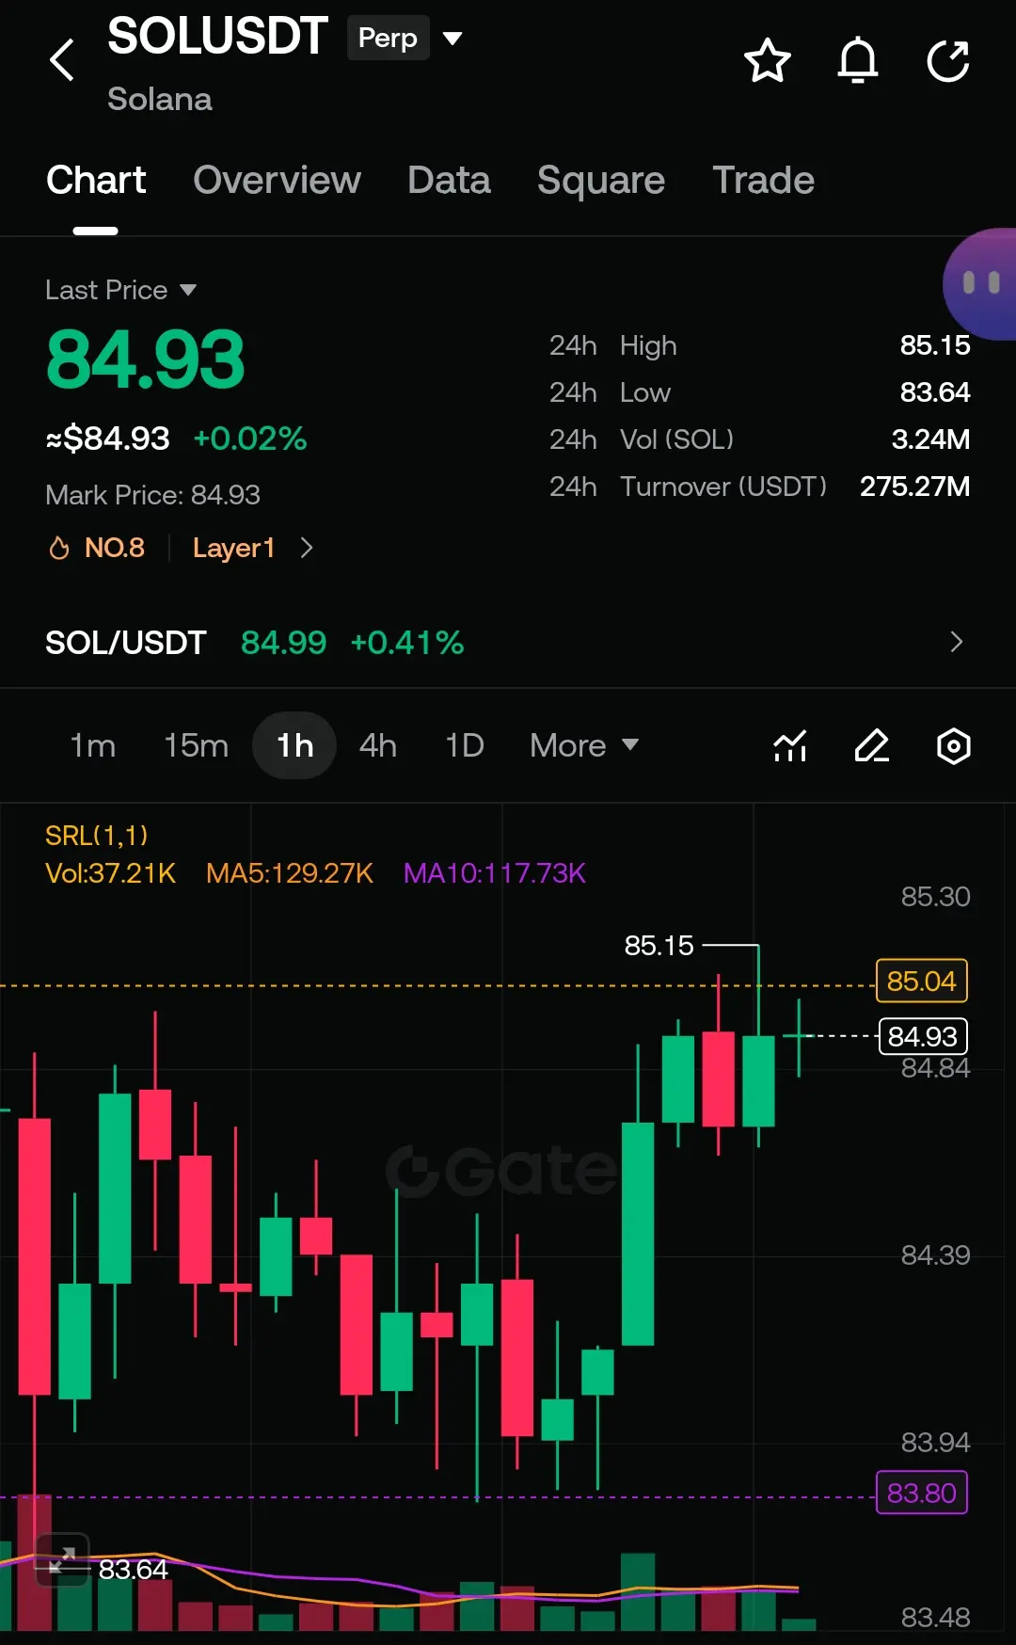1016x1645 pixels.
Task: Tap the Solana subtitle text
Action: point(160,100)
